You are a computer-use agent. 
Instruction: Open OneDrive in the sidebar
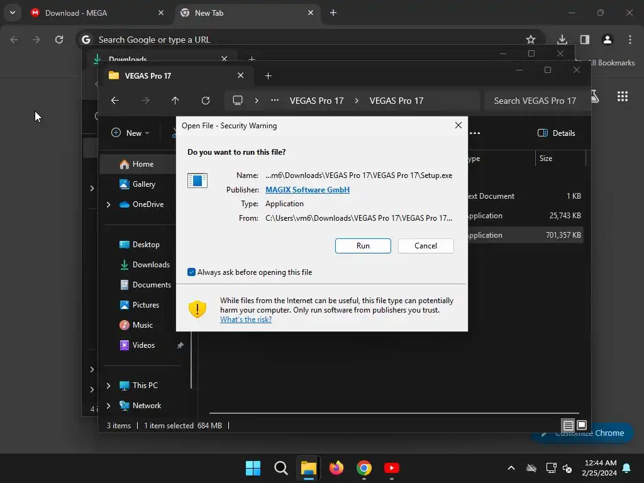[142, 204]
